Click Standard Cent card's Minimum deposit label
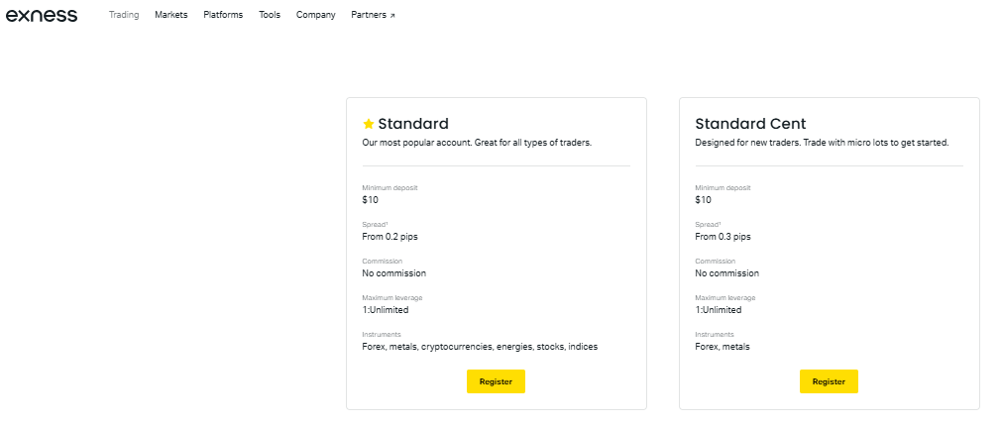The height and width of the screenshot is (427, 1002). pyautogui.click(x=723, y=188)
